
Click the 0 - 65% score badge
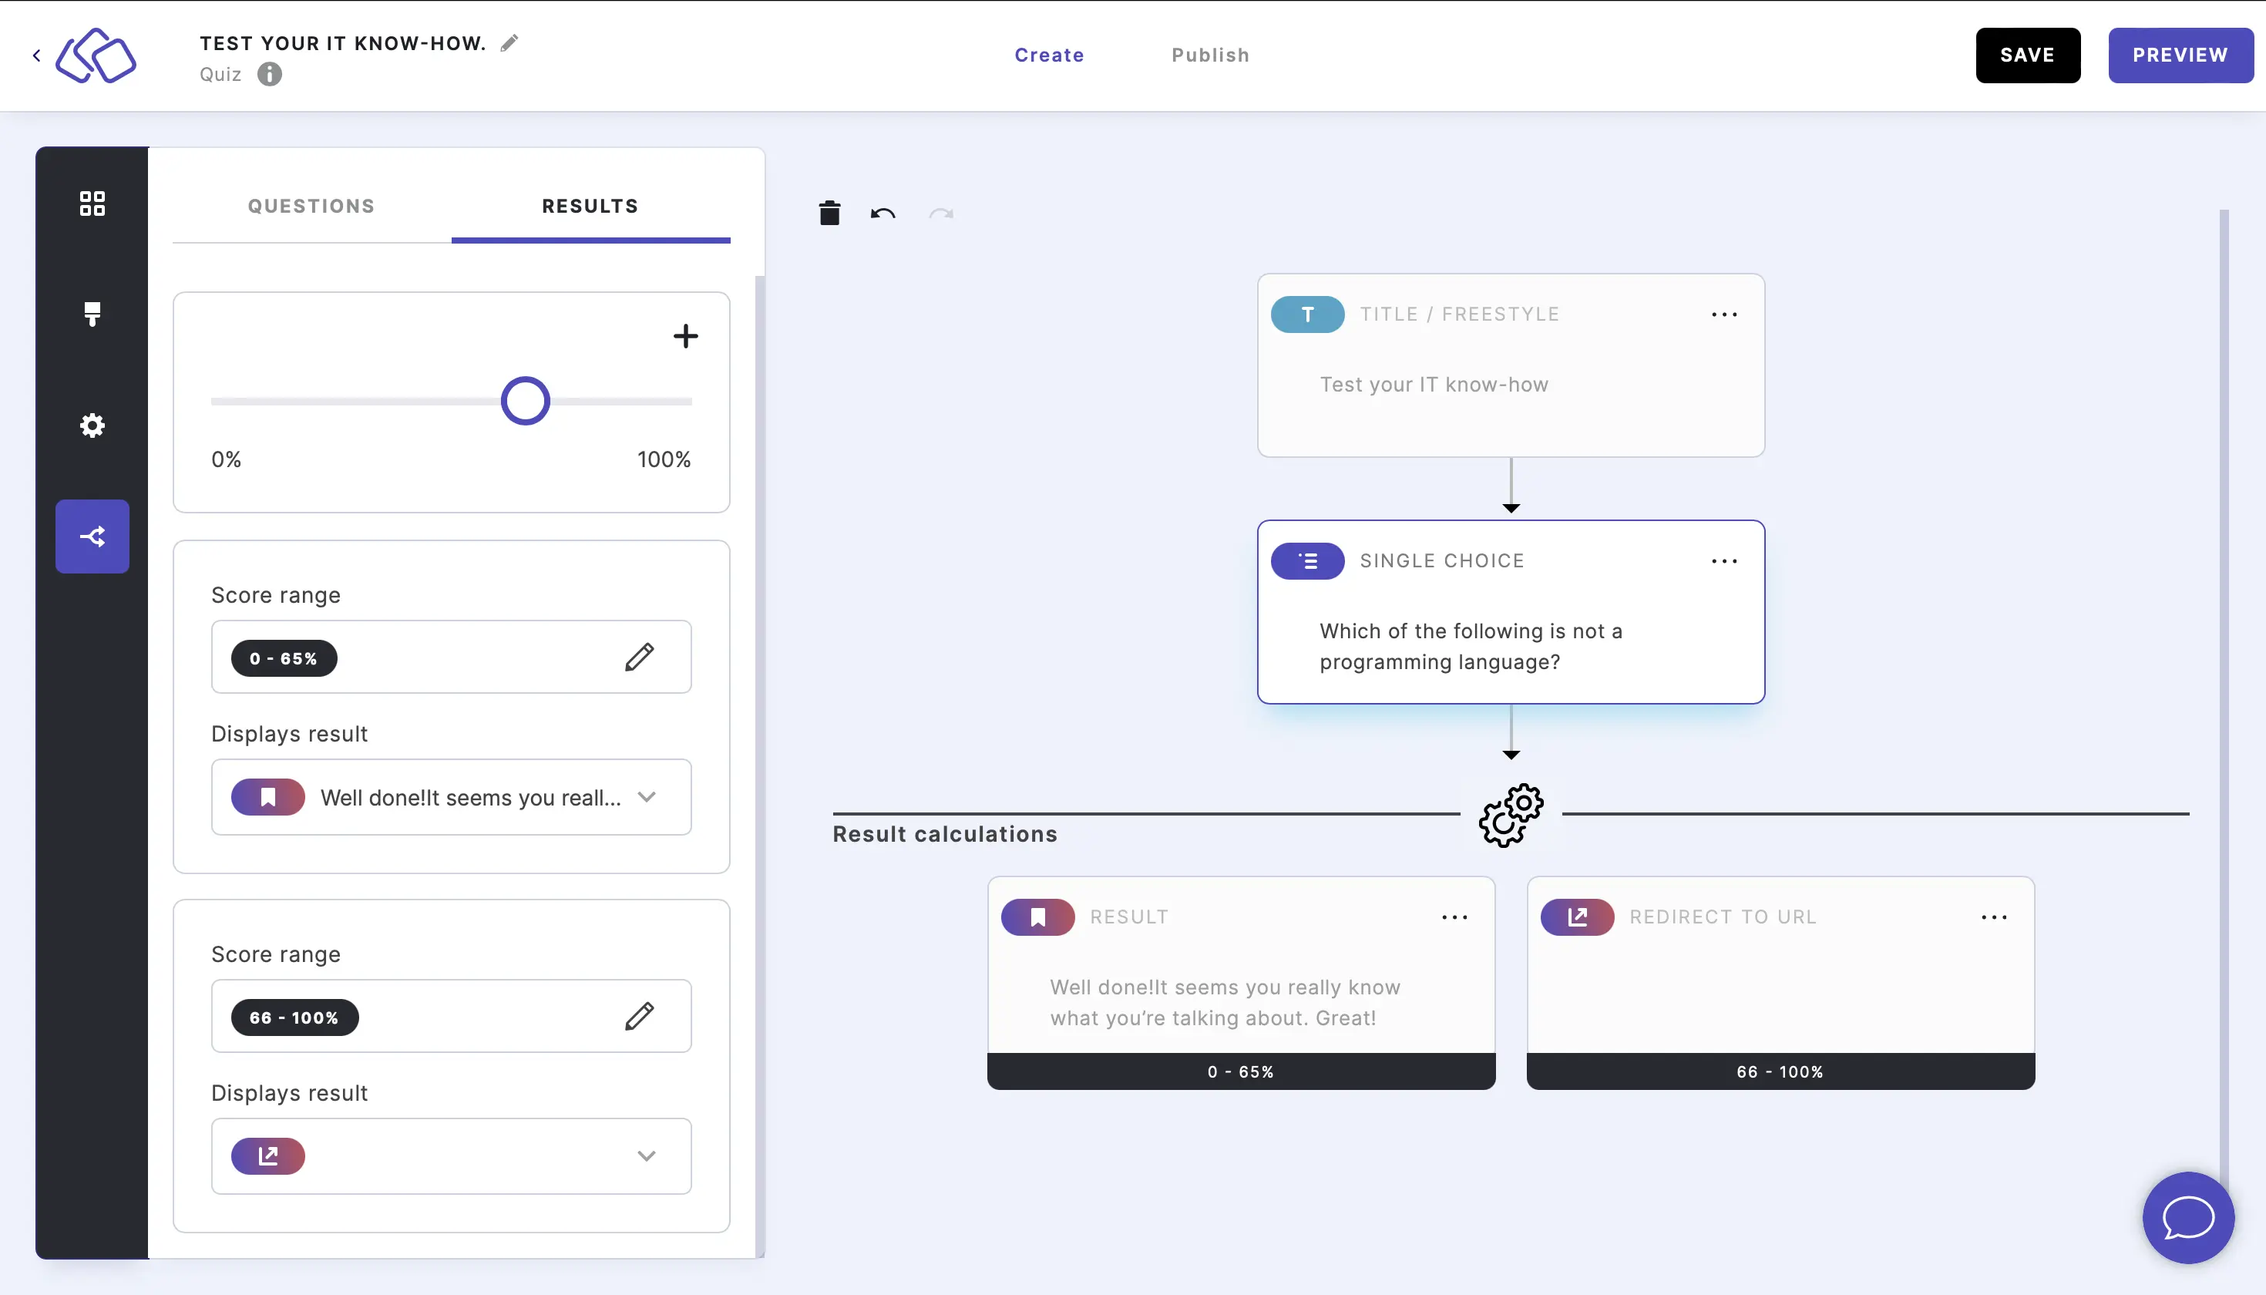(x=284, y=658)
